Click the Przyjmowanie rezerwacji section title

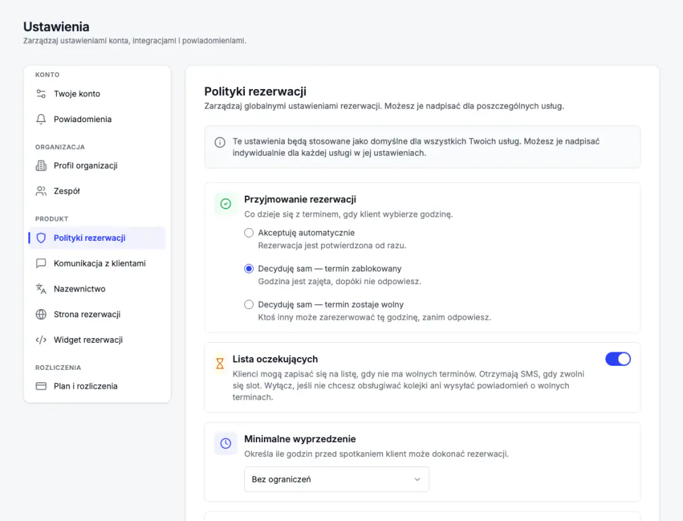point(300,199)
